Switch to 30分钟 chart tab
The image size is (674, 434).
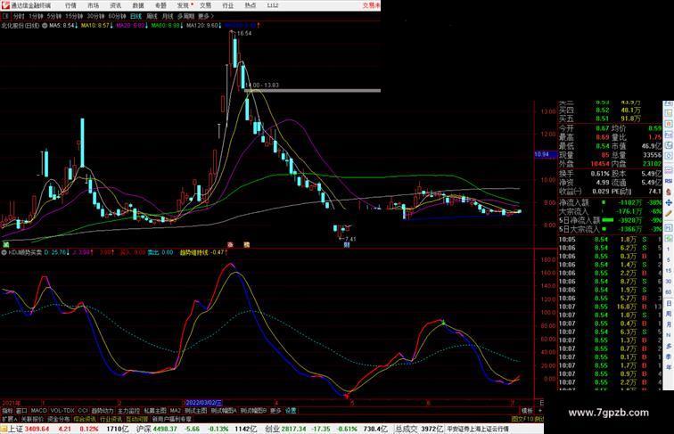click(95, 16)
